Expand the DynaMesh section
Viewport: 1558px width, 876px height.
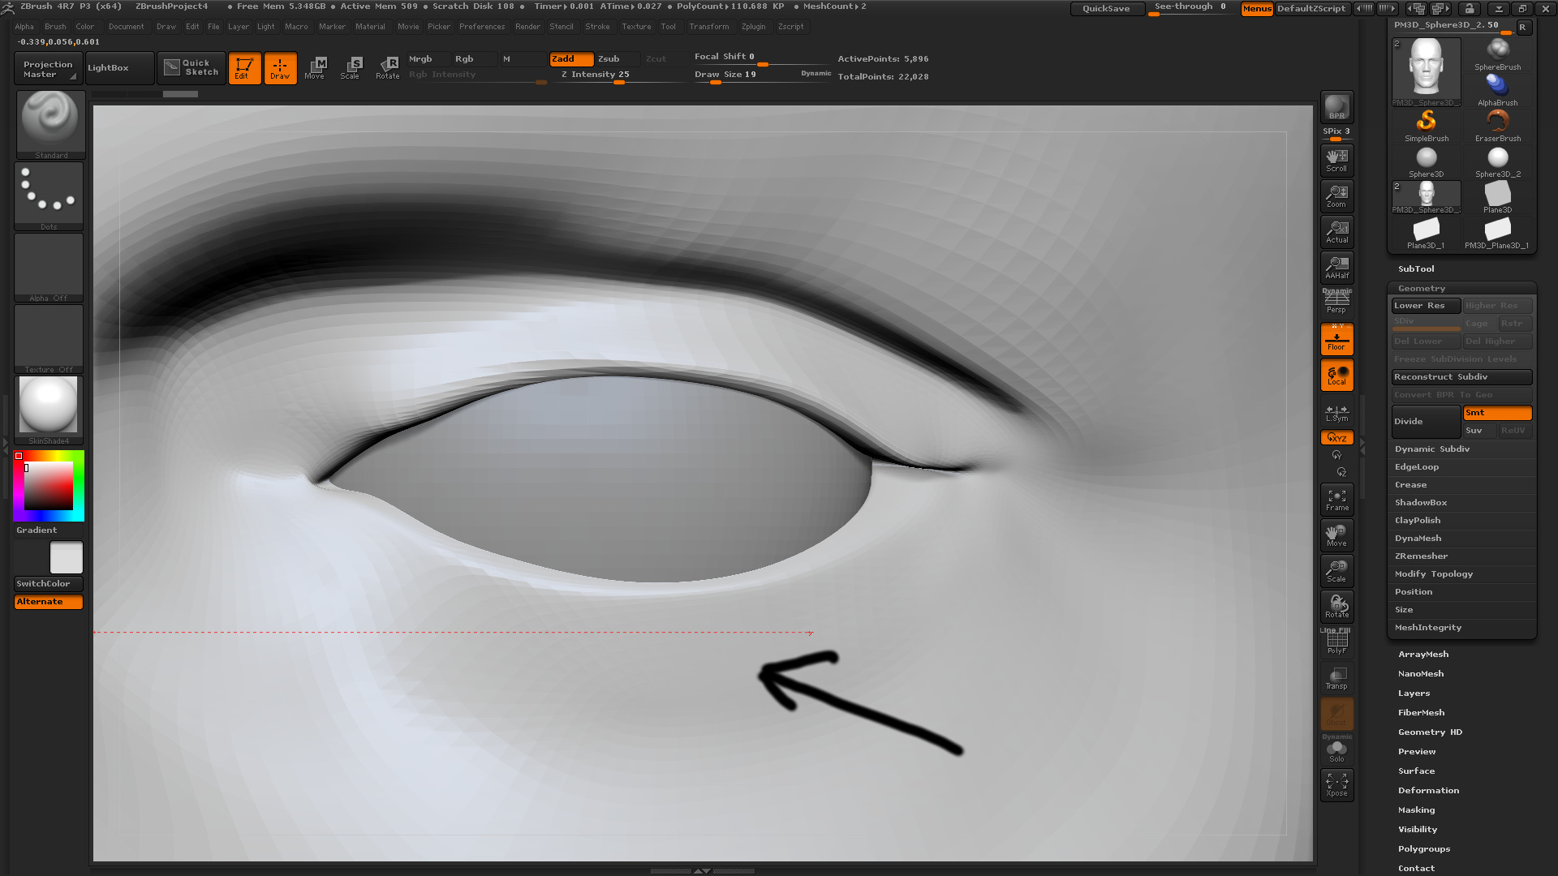(1418, 538)
